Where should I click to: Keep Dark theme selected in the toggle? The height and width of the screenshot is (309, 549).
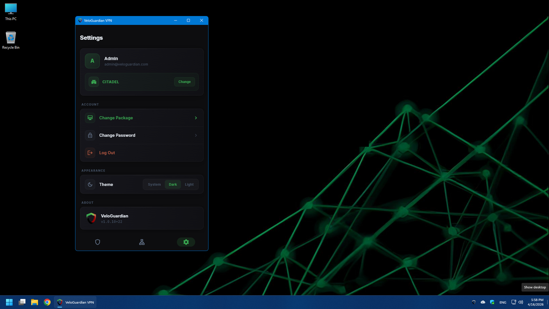click(173, 184)
